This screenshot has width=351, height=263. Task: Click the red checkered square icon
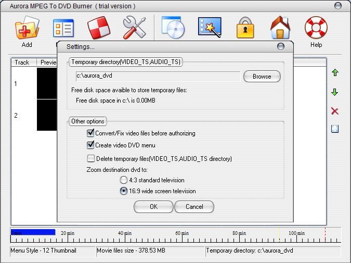click(x=99, y=28)
